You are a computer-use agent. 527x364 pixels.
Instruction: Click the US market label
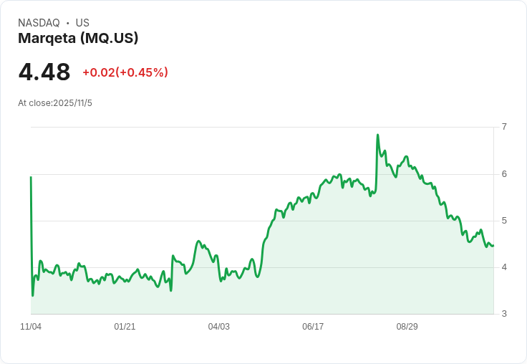click(82, 23)
